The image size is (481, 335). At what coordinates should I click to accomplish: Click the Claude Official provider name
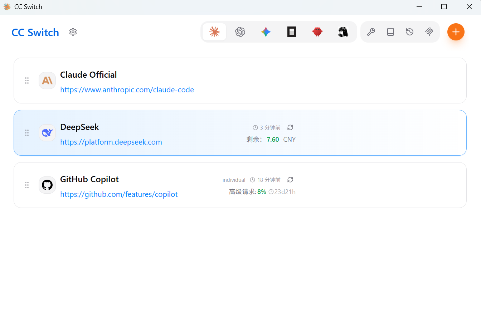pos(88,75)
